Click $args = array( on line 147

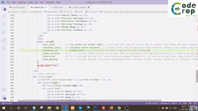(x=45, y=42)
